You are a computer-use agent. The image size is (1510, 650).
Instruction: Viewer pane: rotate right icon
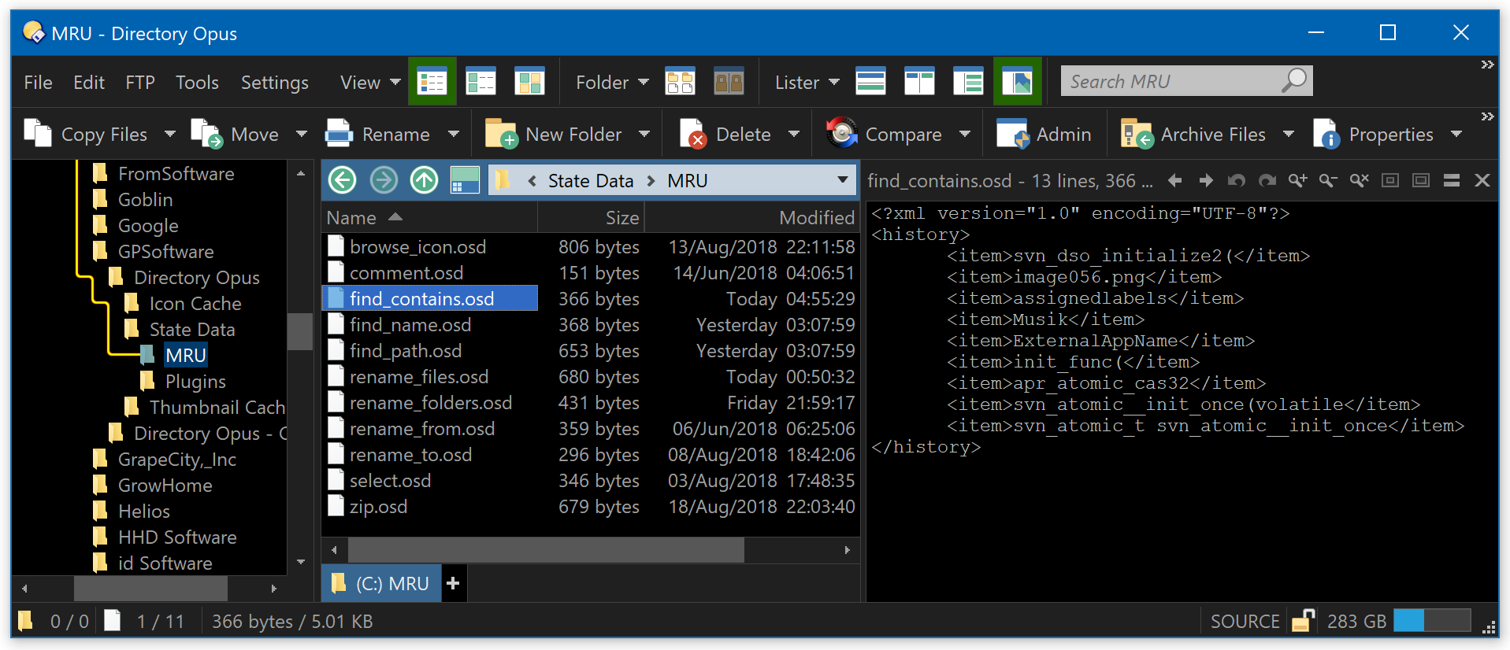(1267, 180)
